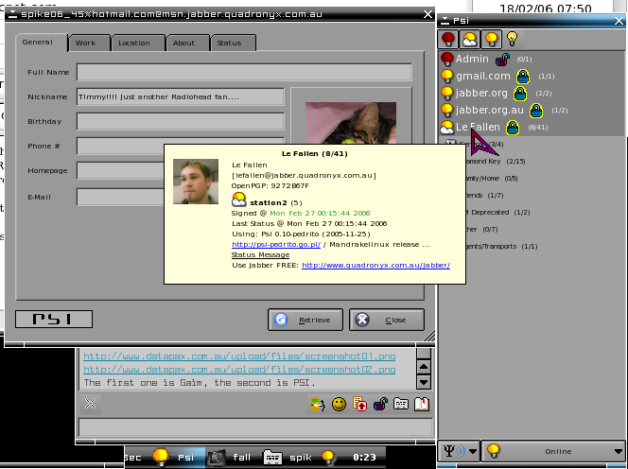This screenshot has height=469, width=628.
Task: Switch to the Work tab
Action: pyautogui.click(x=86, y=43)
